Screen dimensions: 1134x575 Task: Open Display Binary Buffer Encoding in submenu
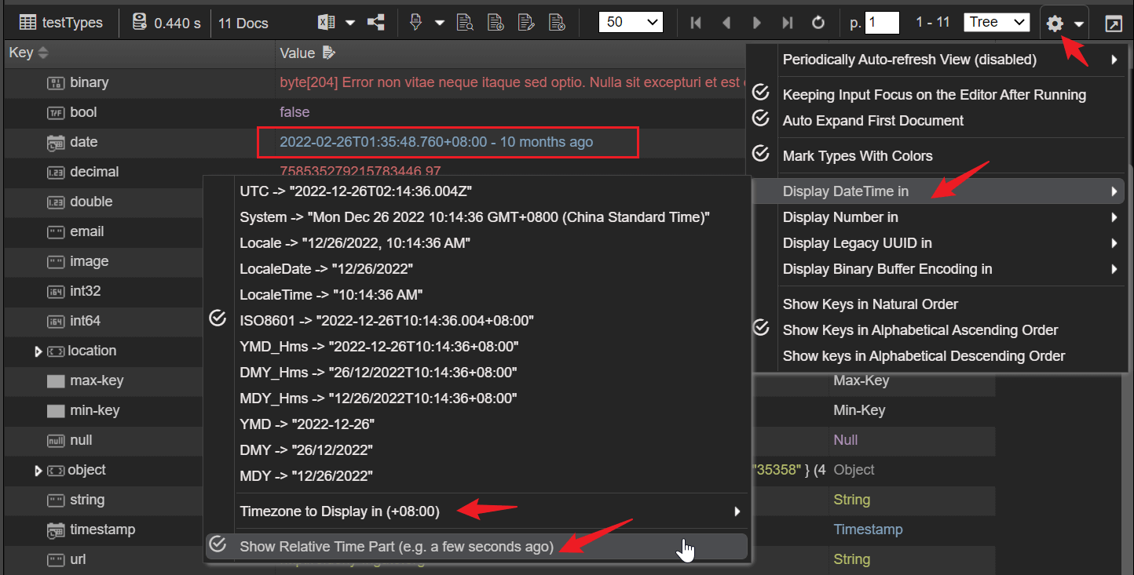938,269
